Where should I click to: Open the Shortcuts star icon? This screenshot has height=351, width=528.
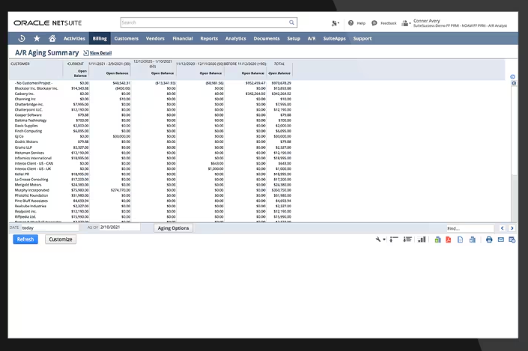37,38
